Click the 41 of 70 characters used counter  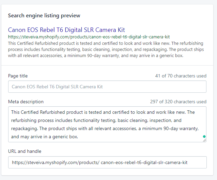pos(181,76)
